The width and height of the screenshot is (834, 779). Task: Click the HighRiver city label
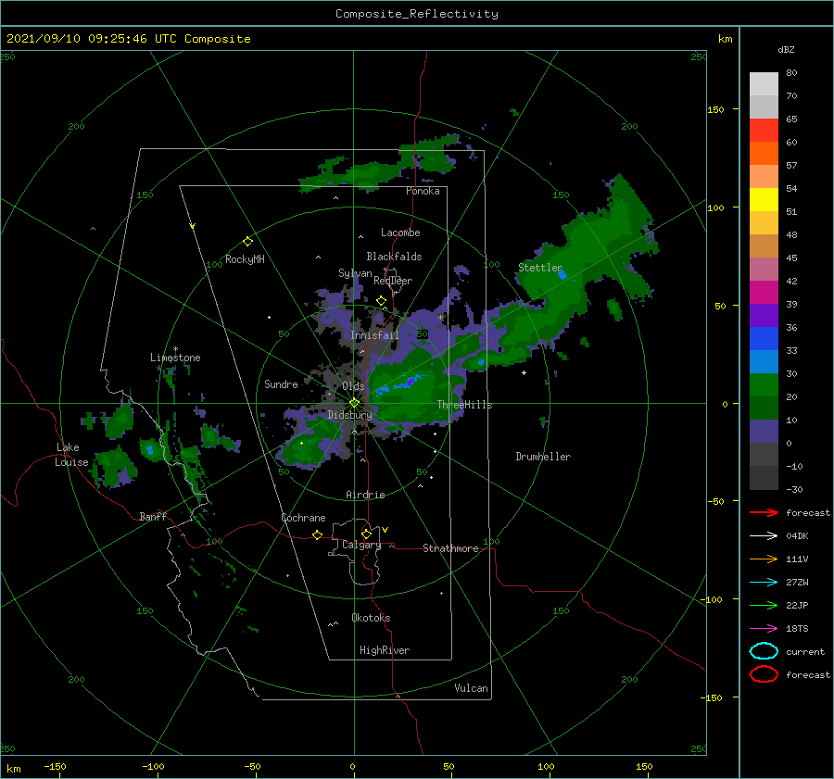point(385,650)
